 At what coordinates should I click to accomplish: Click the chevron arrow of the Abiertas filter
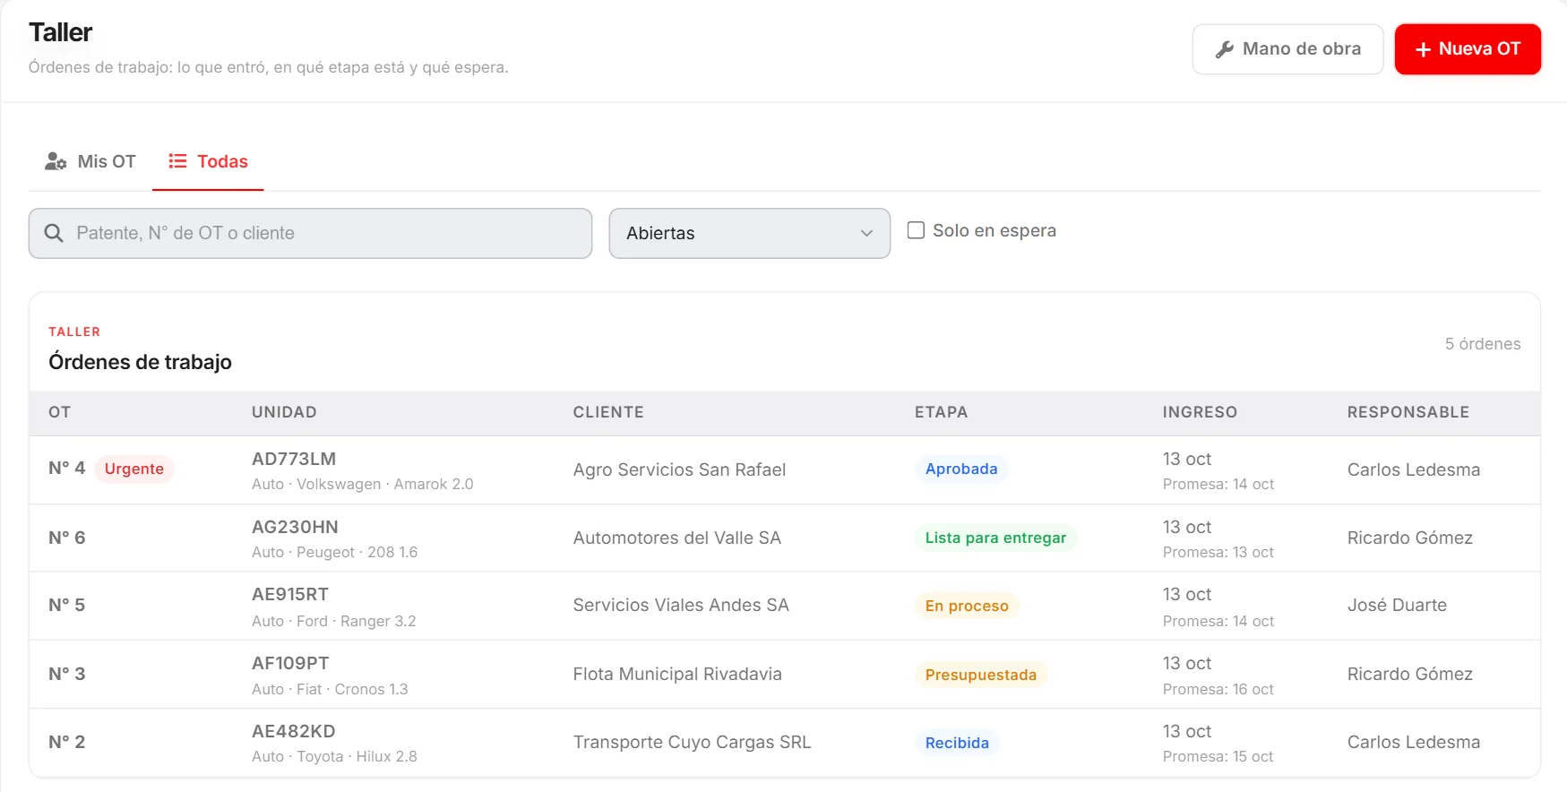point(866,233)
